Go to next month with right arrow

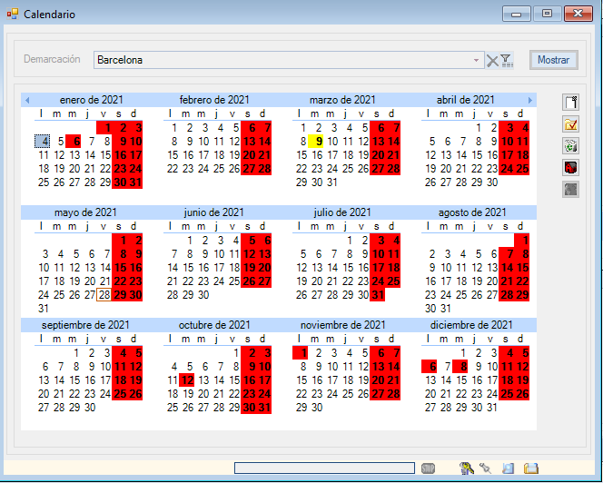530,100
